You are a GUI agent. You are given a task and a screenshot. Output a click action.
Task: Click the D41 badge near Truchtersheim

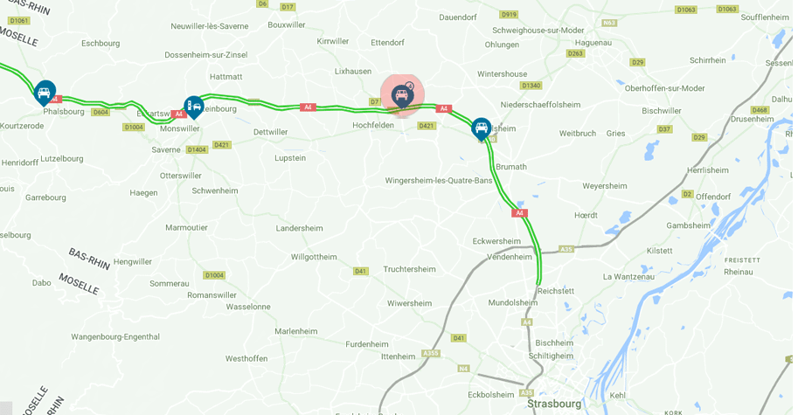[360, 271]
